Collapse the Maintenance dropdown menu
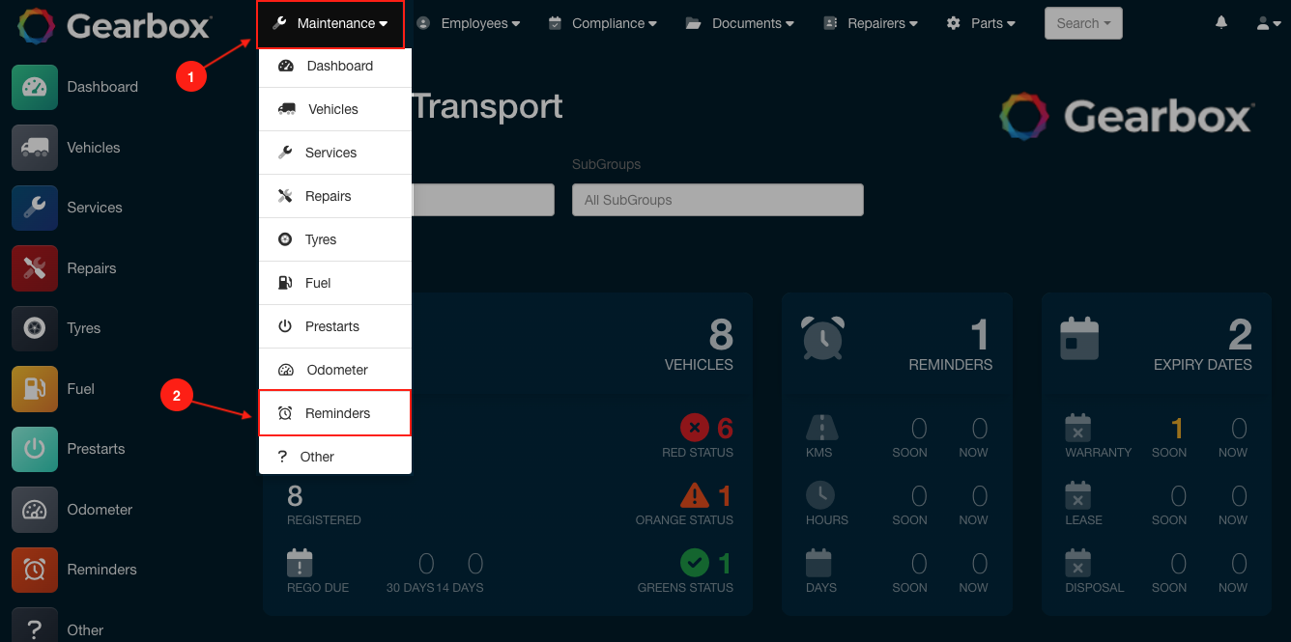The image size is (1291, 642). point(330,23)
